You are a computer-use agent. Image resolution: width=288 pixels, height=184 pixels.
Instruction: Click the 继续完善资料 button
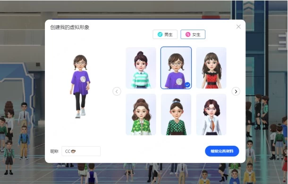click(222, 151)
